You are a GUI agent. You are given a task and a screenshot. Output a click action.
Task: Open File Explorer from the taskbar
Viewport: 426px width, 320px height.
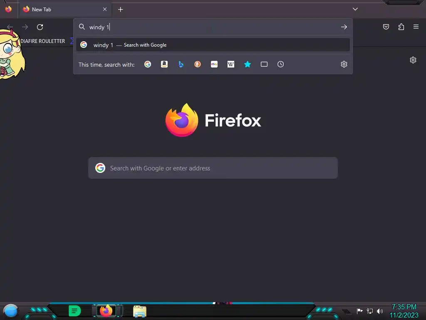coord(140,311)
